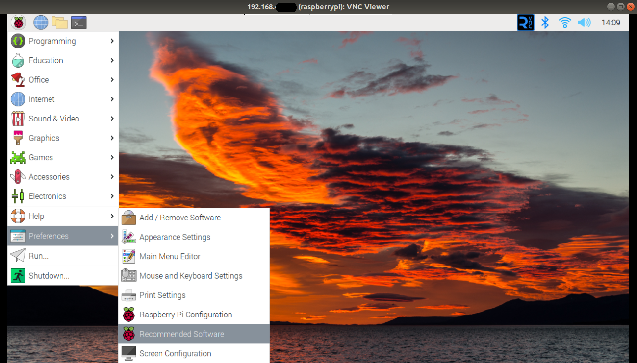The height and width of the screenshot is (363, 637).
Task: Open Raspberry Pi Configuration
Action: [194, 315]
